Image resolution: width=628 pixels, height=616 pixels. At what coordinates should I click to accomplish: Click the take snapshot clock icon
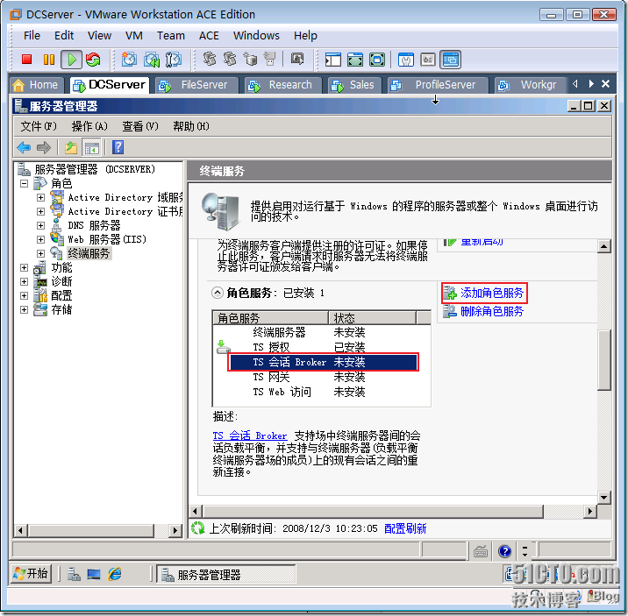click(129, 60)
